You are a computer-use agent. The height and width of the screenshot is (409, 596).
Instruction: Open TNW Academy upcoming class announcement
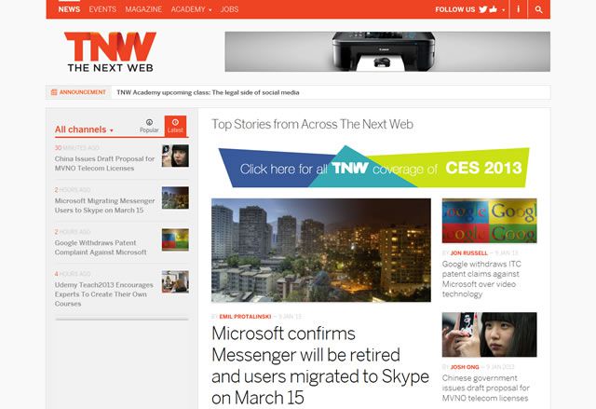pyautogui.click(x=208, y=92)
